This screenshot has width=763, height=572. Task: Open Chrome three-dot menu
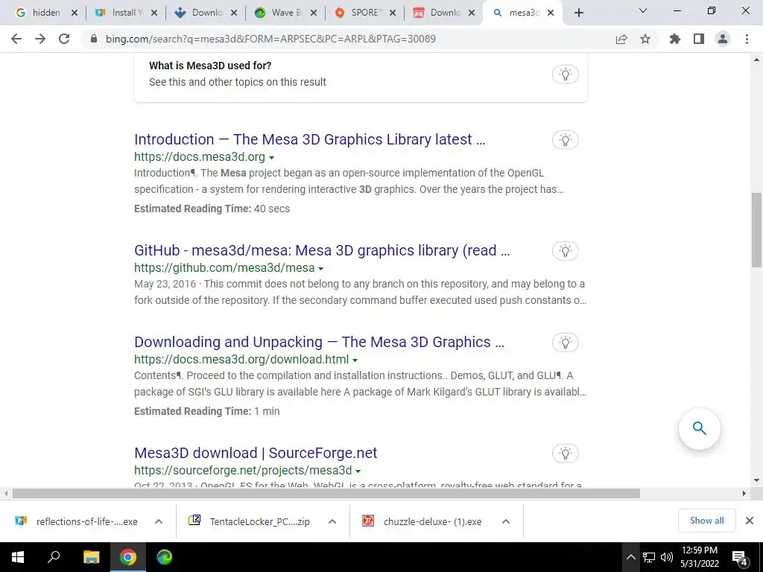(747, 39)
